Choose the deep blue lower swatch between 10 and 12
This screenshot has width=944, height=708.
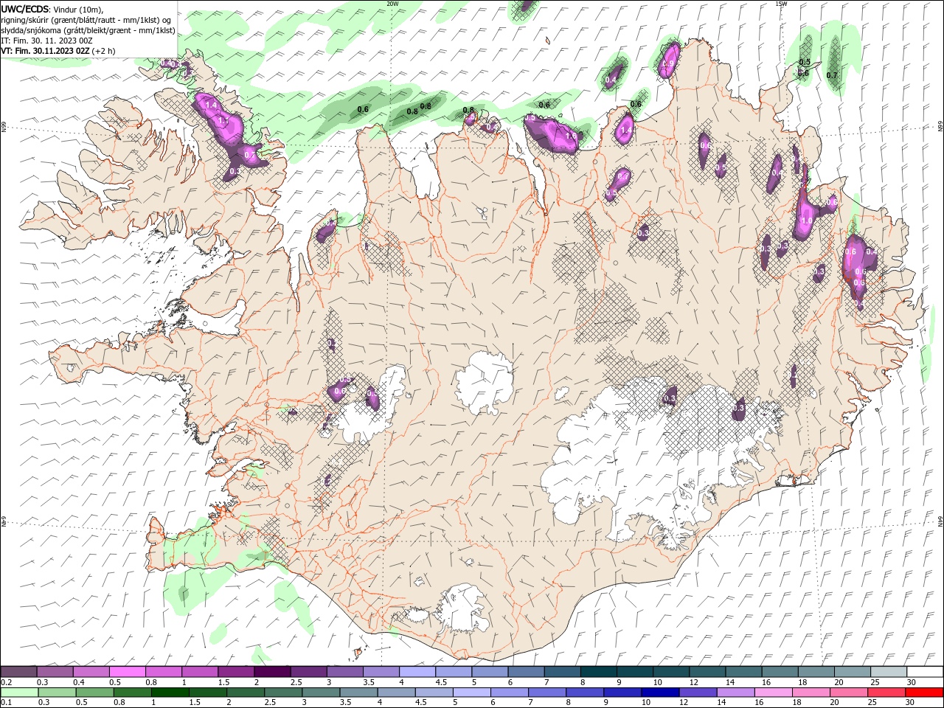(659, 693)
